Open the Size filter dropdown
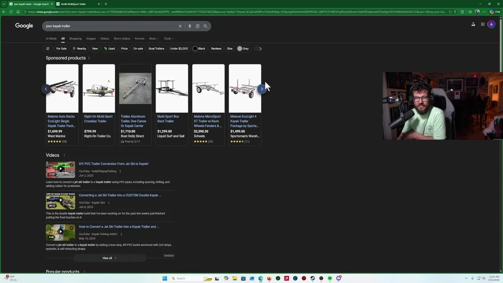This screenshot has width=503, height=283. (229, 49)
